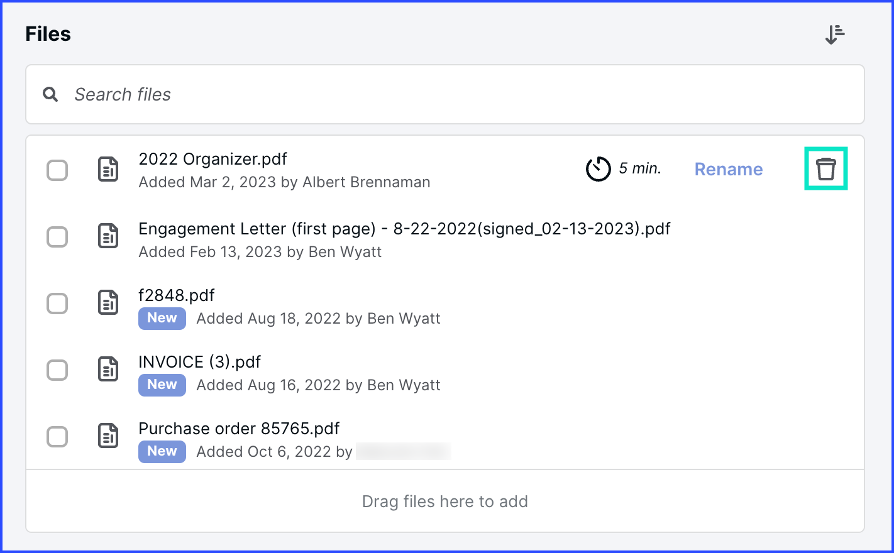Click the 2022 Organizer.pdf document icon
This screenshot has height=553, width=894.
click(x=108, y=170)
